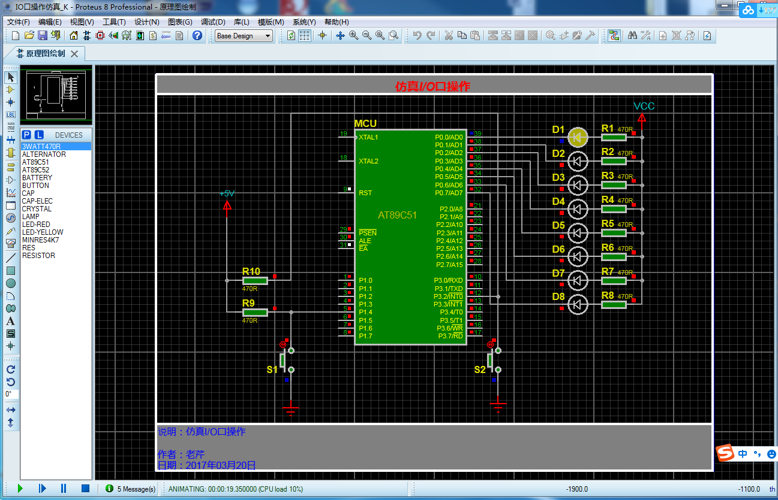Select the 2D graphics text A tool

pos(11,321)
